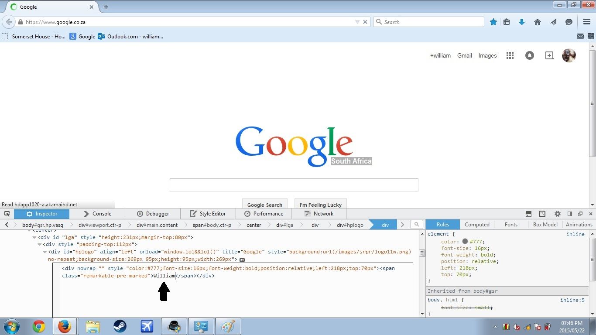The width and height of the screenshot is (596, 335).
Task: Toggle responsive design mode icon
Action: tap(542, 214)
